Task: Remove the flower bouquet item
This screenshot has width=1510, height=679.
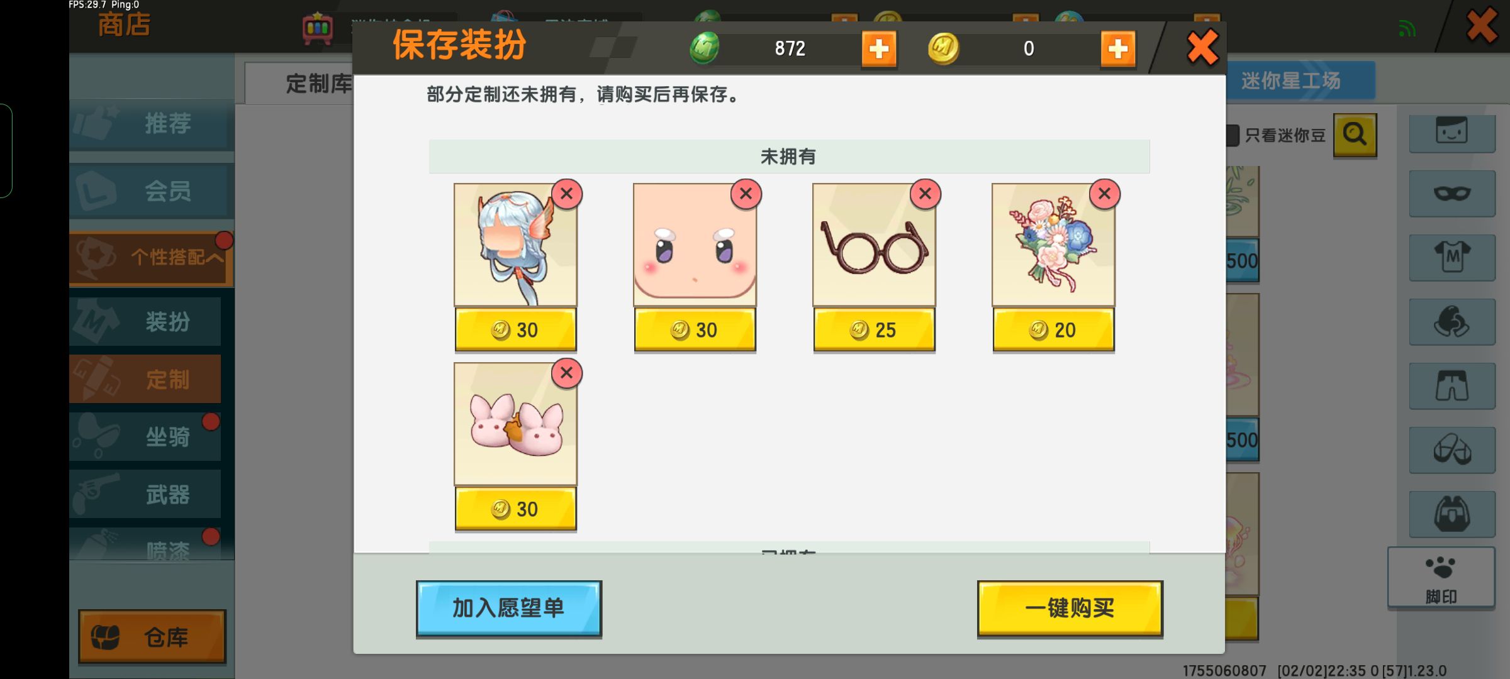Action: 1104,194
